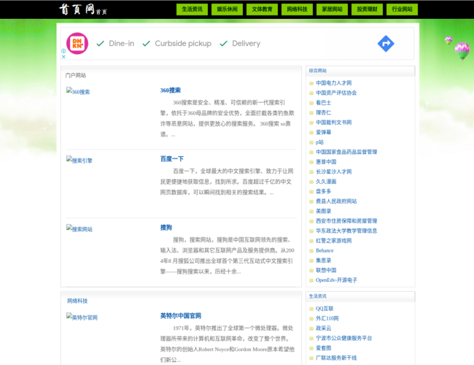The height and width of the screenshot is (365, 474).
Task: Open the 长沙星沙人才网 link
Action: [334, 172]
